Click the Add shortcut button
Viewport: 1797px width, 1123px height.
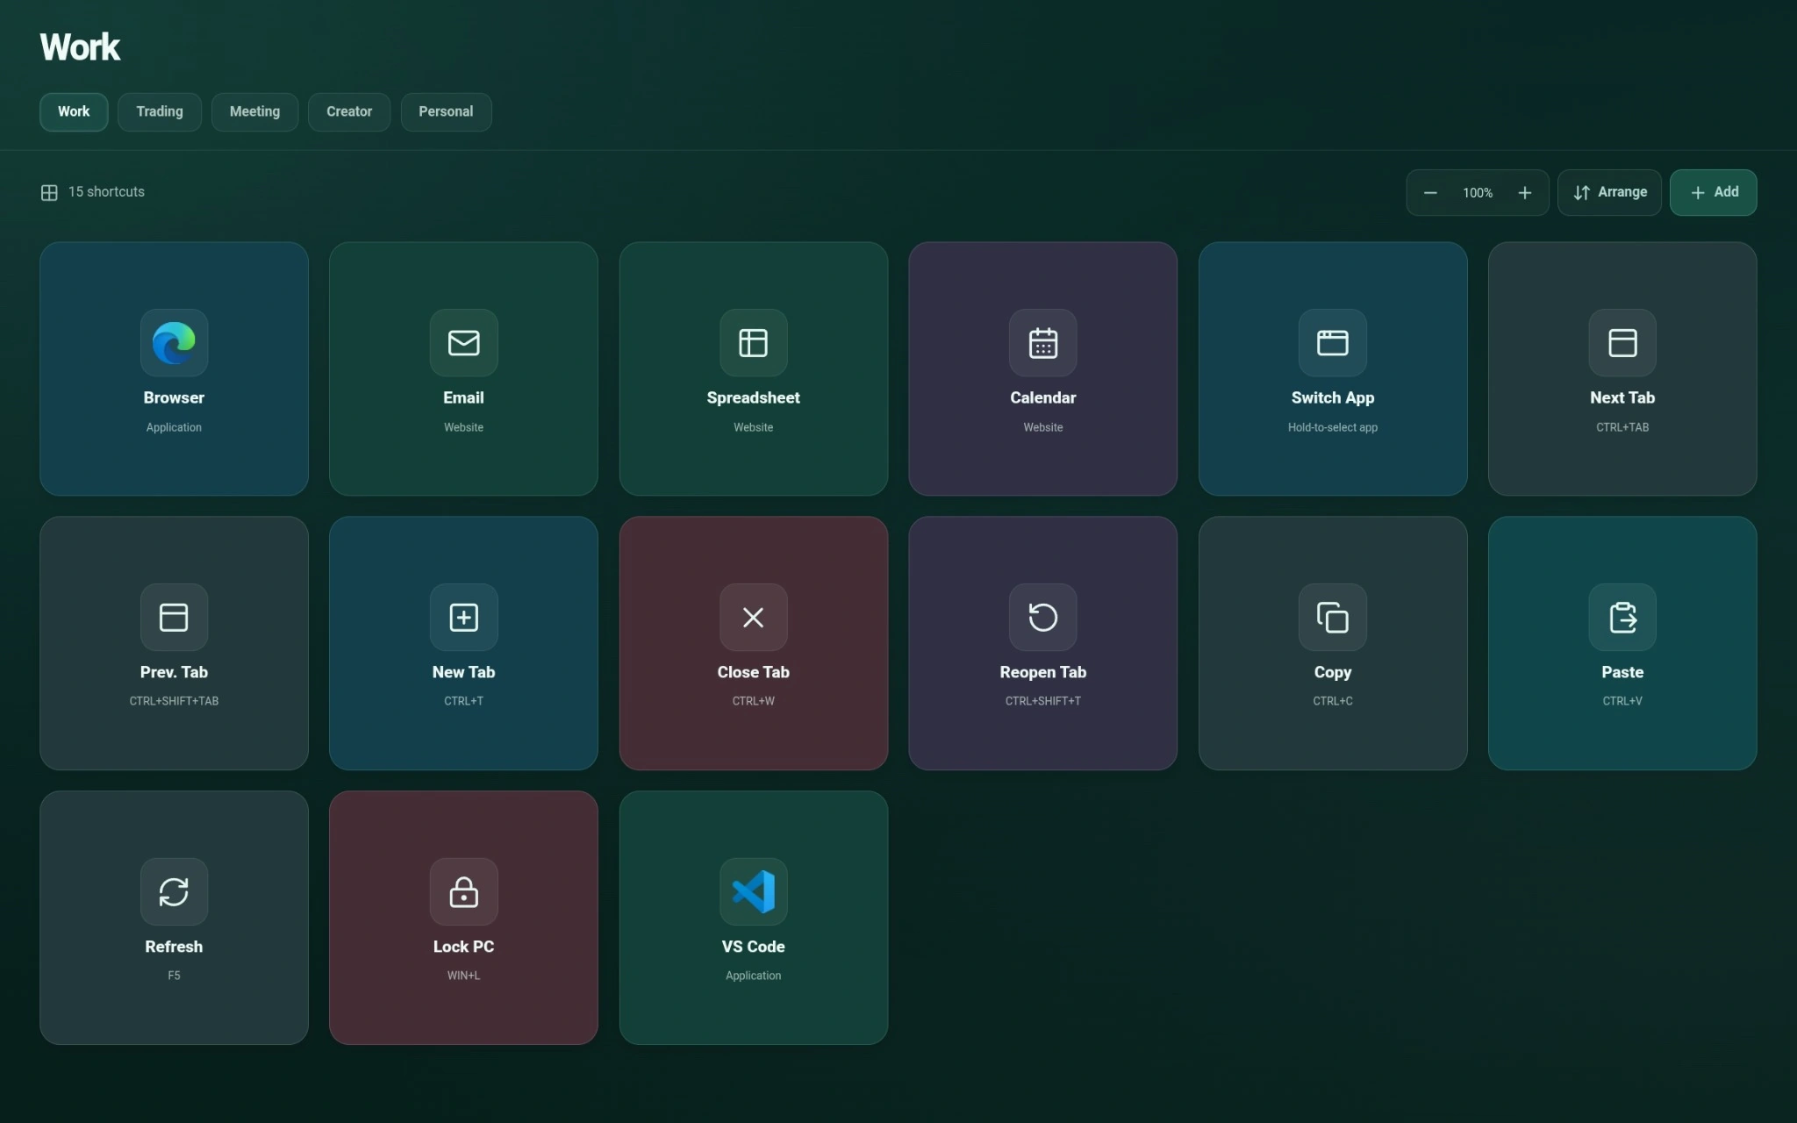tap(1713, 192)
